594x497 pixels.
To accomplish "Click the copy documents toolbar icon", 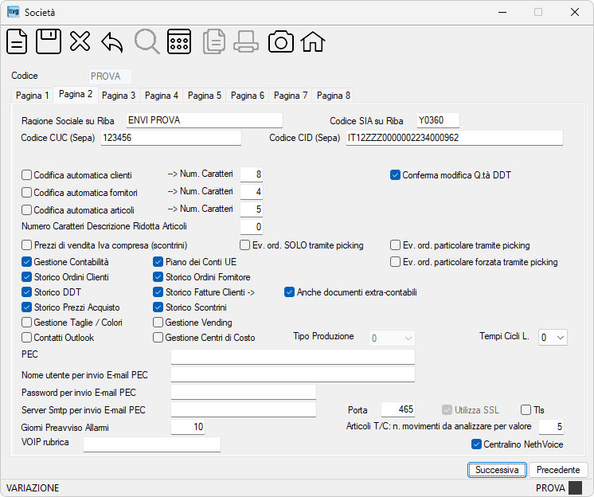I will pyautogui.click(x=214, y=41).
